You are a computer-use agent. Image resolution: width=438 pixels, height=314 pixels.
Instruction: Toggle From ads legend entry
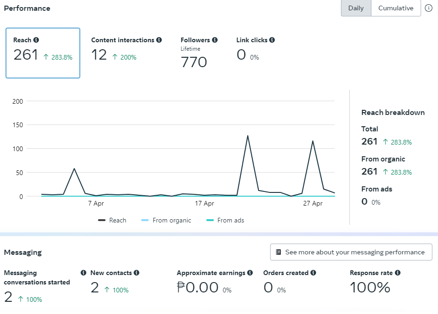coord(226,220)
